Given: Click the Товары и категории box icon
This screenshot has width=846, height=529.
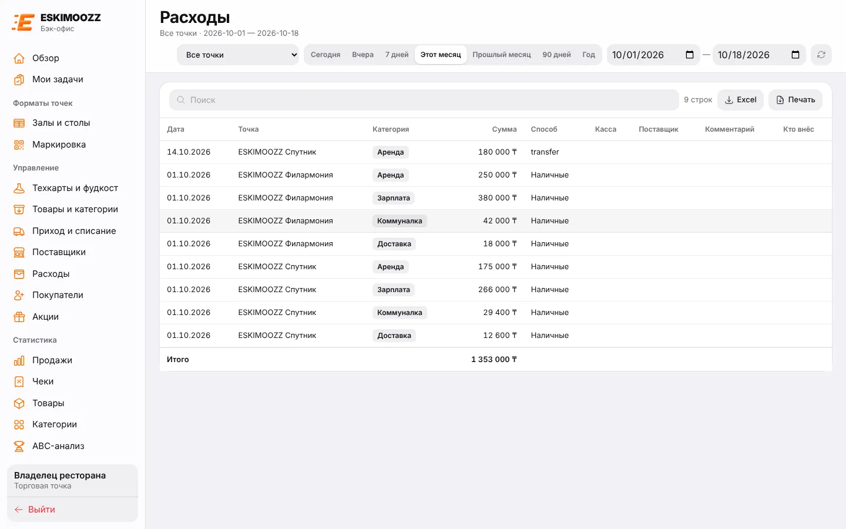Looking at the screenshot, I should [x=19, y=209].
